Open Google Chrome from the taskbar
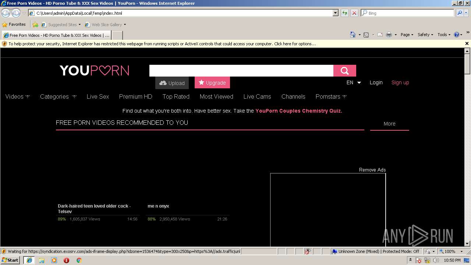The height and width of the screenshot is (265, 471). coord(79,260)
